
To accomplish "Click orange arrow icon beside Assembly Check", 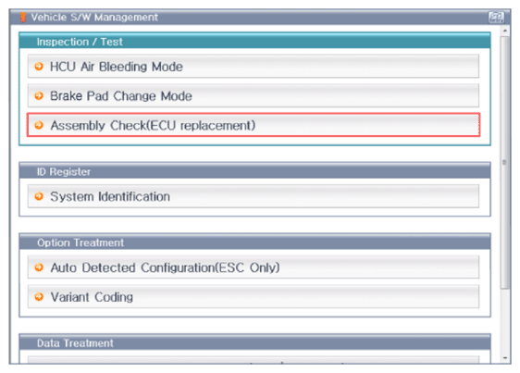I will [39, 125].
